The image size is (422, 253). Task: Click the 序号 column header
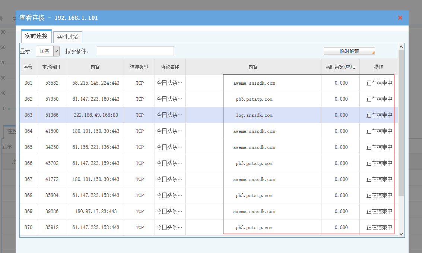point(28,67)
